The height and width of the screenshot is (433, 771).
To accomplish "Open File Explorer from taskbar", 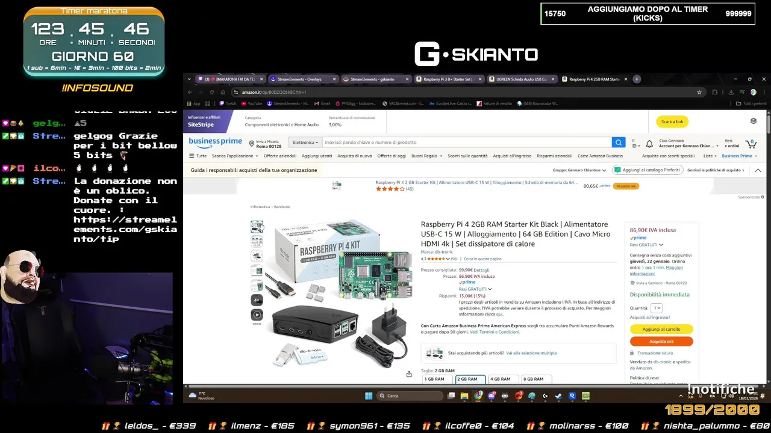I will [464, 396].
